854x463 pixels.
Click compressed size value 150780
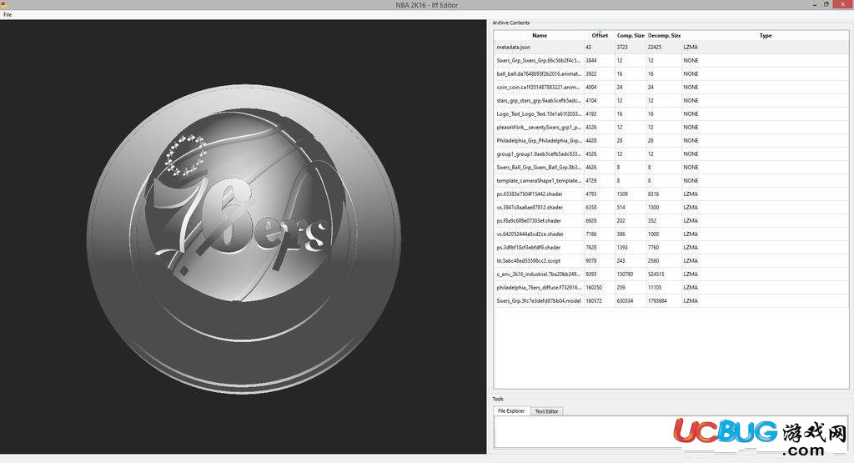click(625, 274)
